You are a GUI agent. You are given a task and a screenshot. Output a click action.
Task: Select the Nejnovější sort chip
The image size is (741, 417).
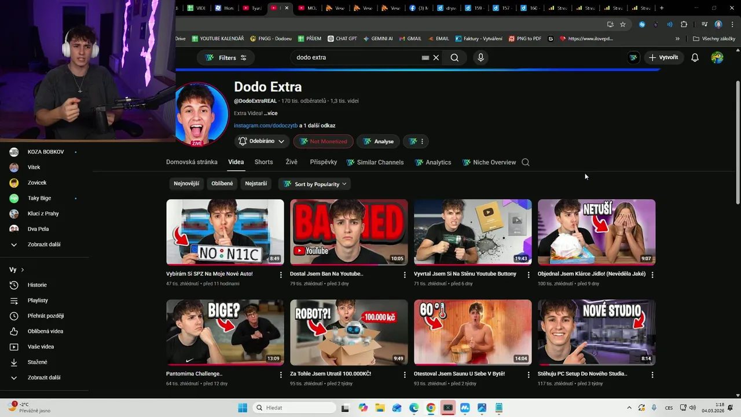click(186, 184)
